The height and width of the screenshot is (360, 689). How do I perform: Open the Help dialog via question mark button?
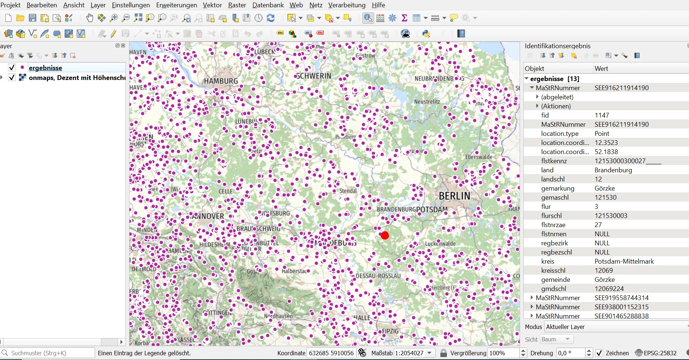461,34
